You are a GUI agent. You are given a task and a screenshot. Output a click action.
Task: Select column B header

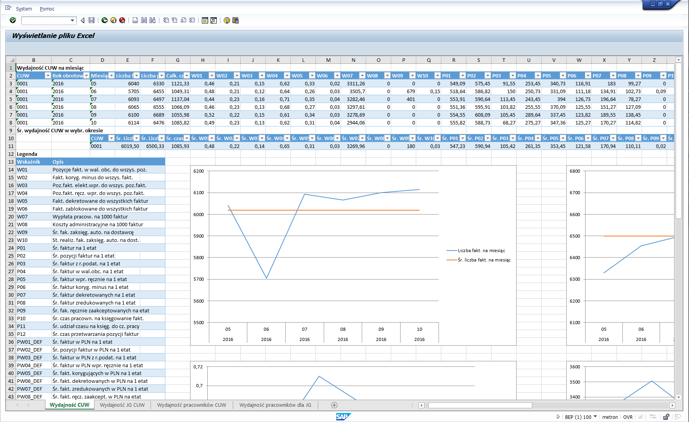click(x=34, y=60)
